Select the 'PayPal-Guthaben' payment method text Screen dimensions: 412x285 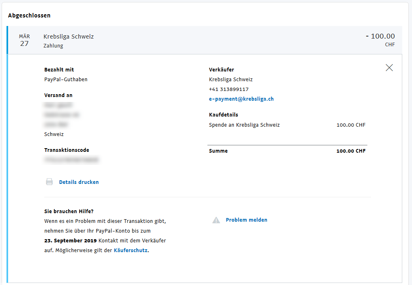[66, 80]
